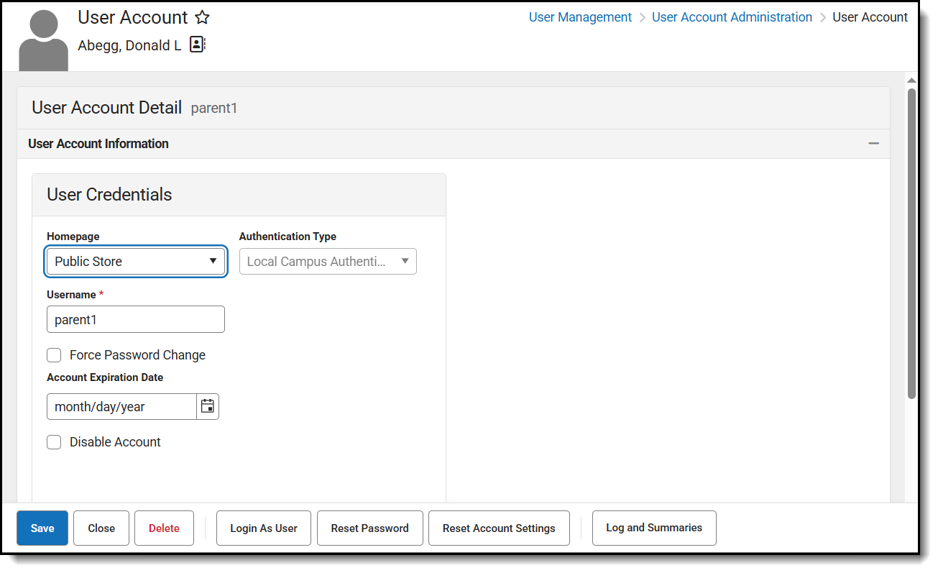Expand the Authentication Type dropdown

coord(328,261)
